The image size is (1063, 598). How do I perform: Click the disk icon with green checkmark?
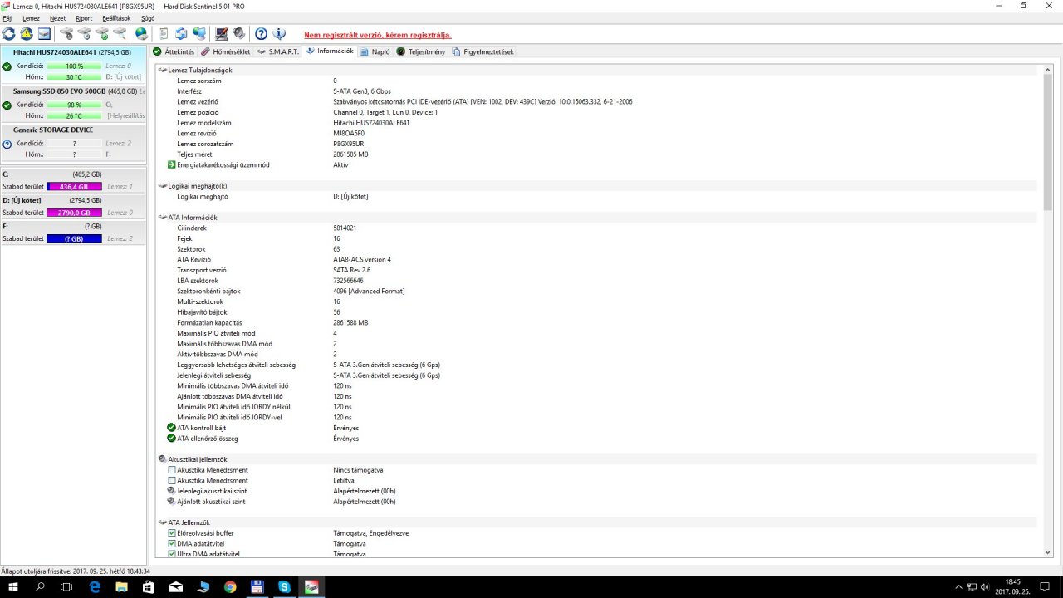102,34
